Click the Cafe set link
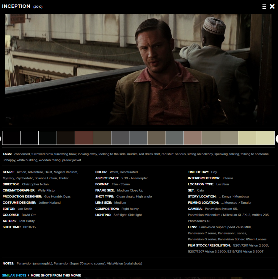Screen dimensions: 278x279 pyautogui.click(x=200, y=190)
